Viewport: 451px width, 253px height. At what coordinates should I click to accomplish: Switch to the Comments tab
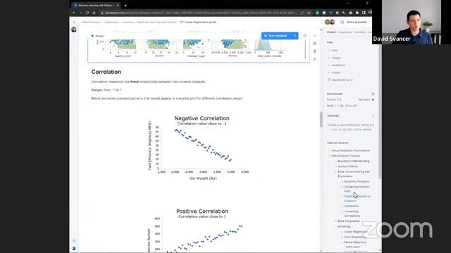[x=360, y=32]
